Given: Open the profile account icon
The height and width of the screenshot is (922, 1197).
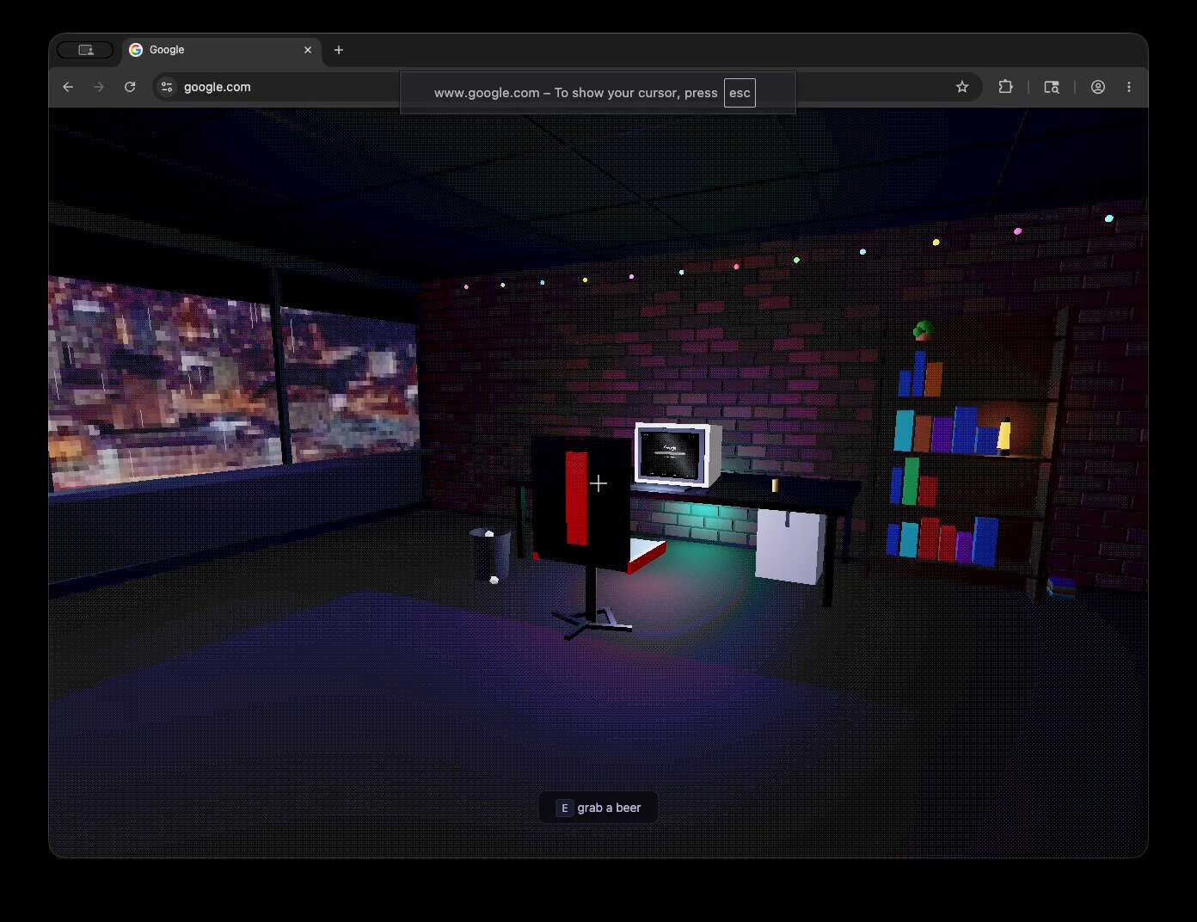Looking at the screenshot, I should (1098, 87).
